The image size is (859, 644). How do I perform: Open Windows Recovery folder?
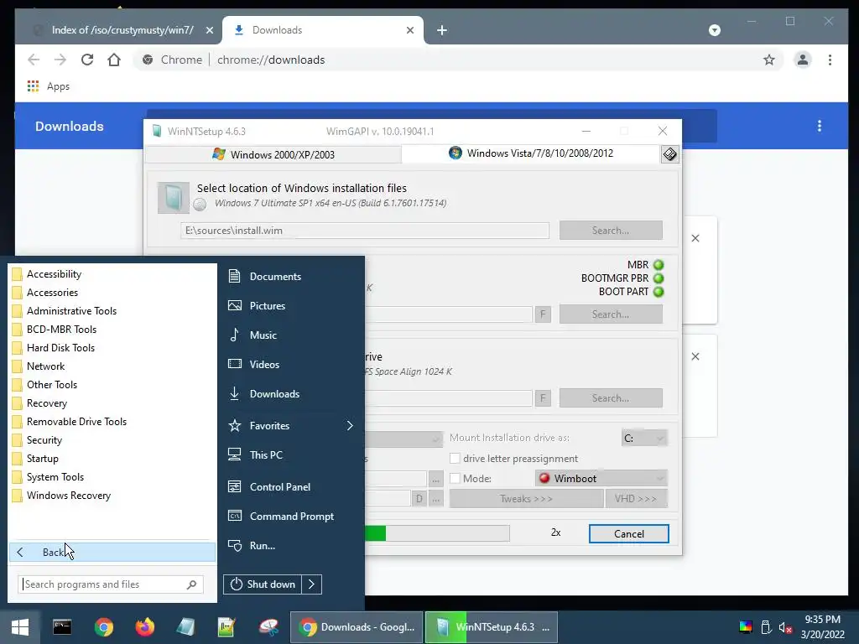tap(69, 496)
